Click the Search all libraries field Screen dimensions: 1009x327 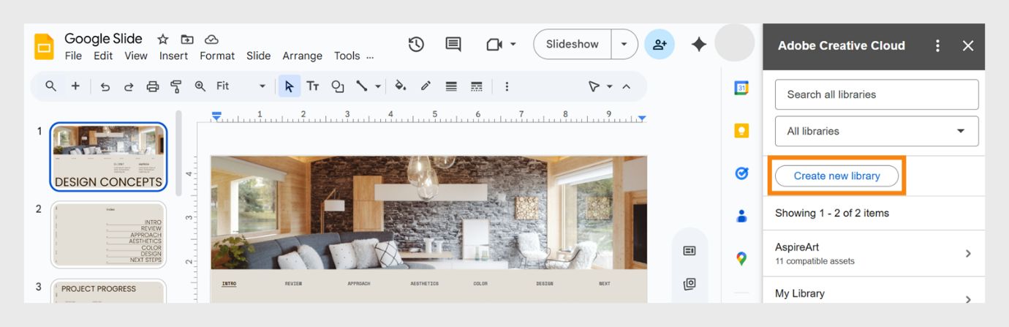877,94
